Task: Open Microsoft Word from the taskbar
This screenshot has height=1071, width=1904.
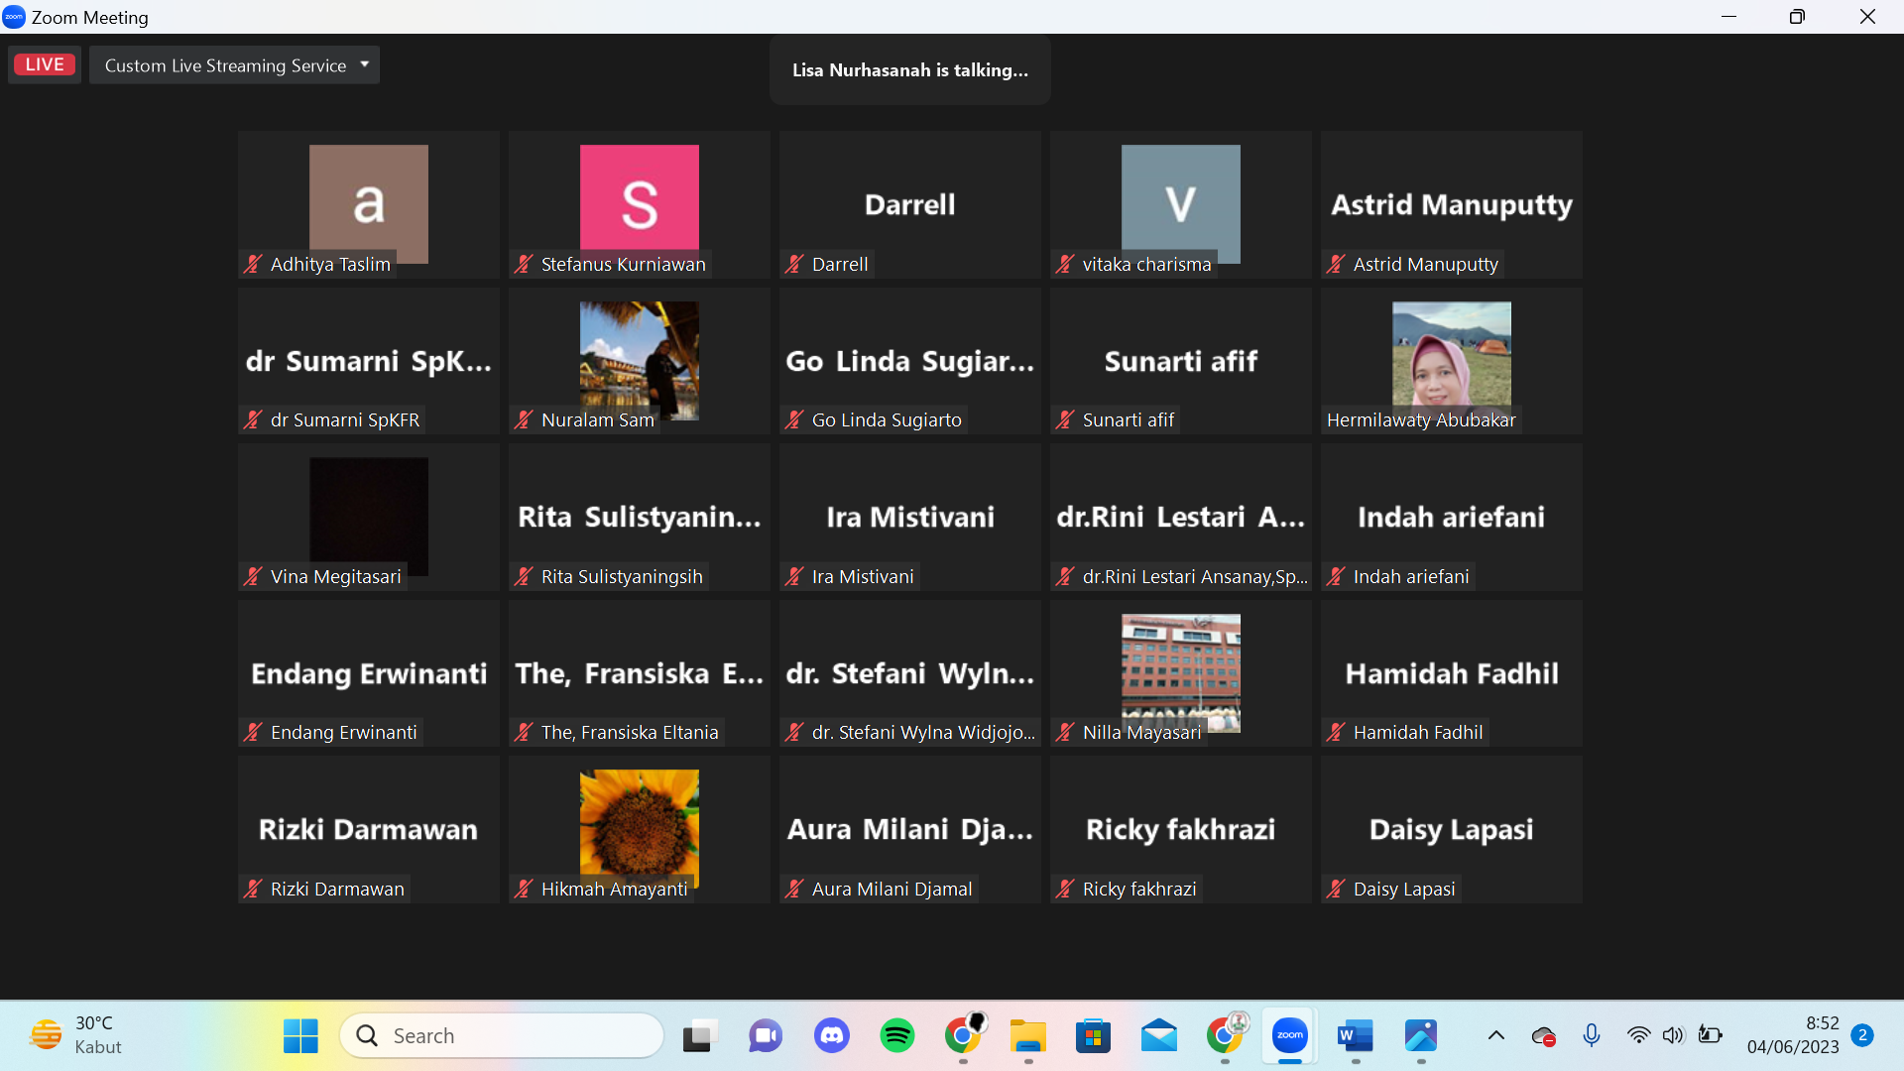Action: (x=1355, y=1036)
